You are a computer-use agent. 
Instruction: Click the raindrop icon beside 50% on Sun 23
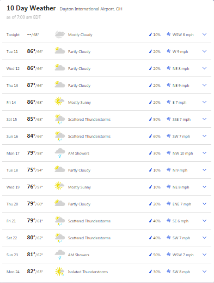point(150,255)
